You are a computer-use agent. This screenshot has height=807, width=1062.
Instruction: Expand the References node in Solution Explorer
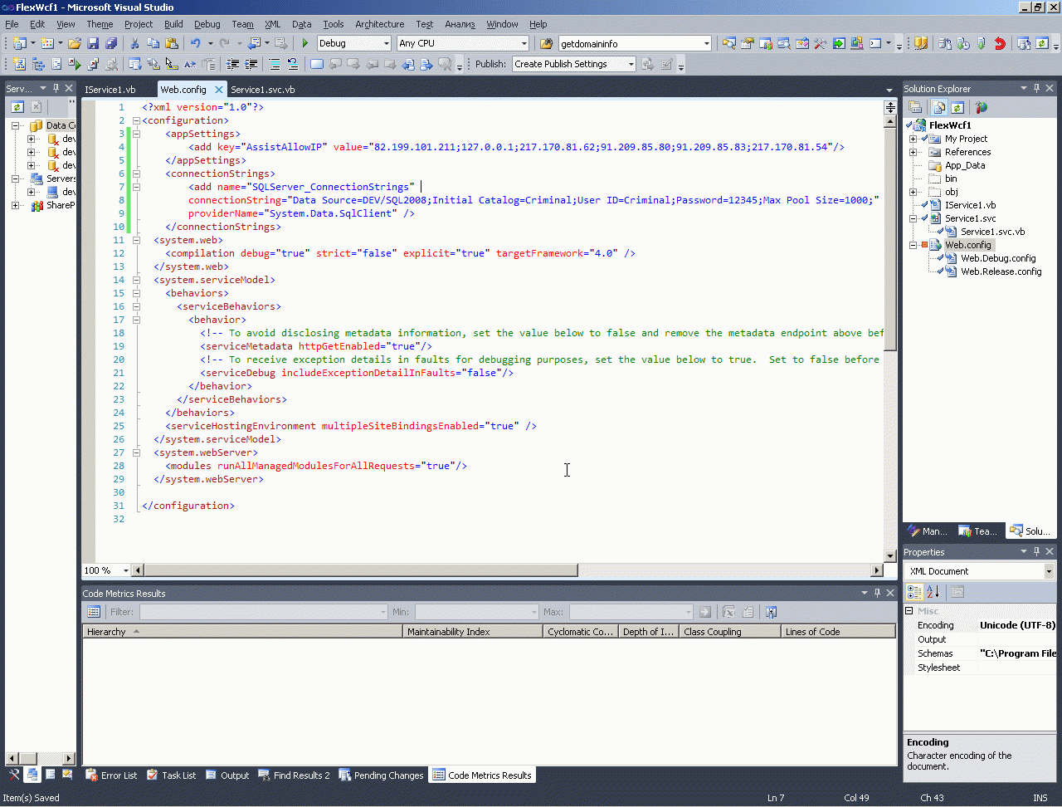point(913,152)
